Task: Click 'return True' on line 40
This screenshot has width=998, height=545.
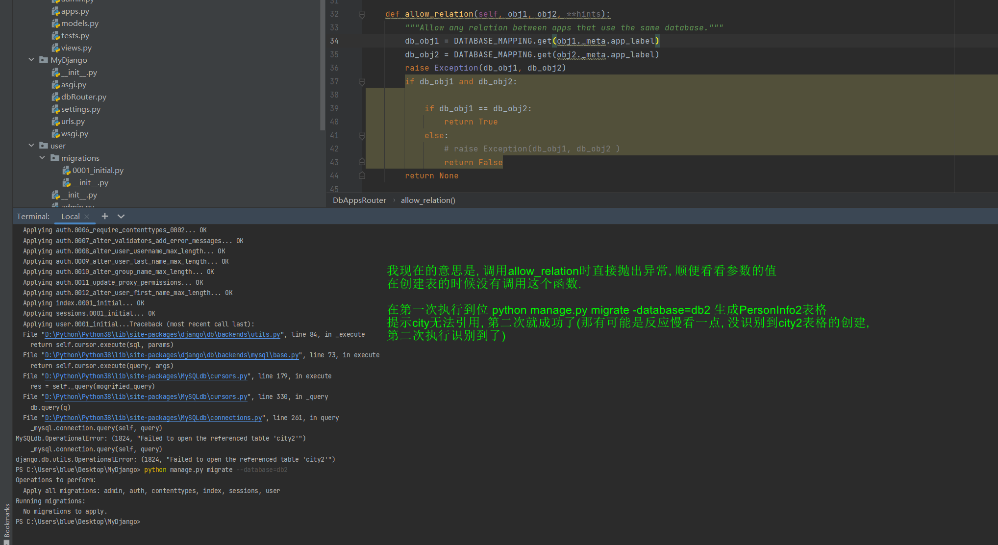Action: 471,122
